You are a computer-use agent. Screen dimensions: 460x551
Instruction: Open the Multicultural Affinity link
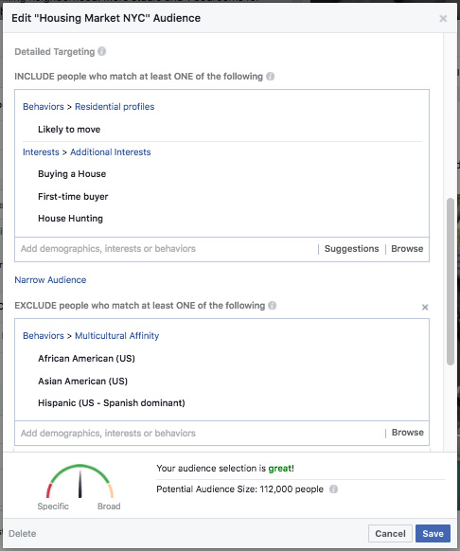point(117,335)
